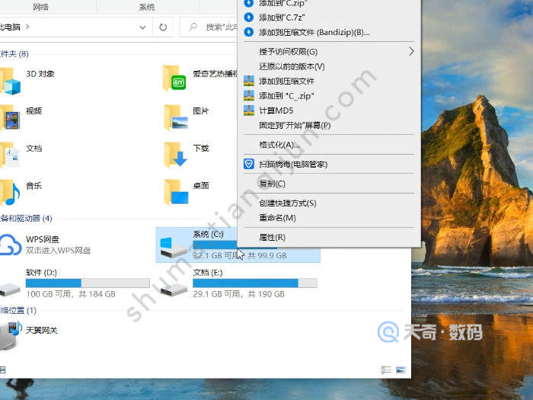This screenshot has height=400, width=533.
Task: Open the 图片 folder icon
Action: [x=175, y=117]
